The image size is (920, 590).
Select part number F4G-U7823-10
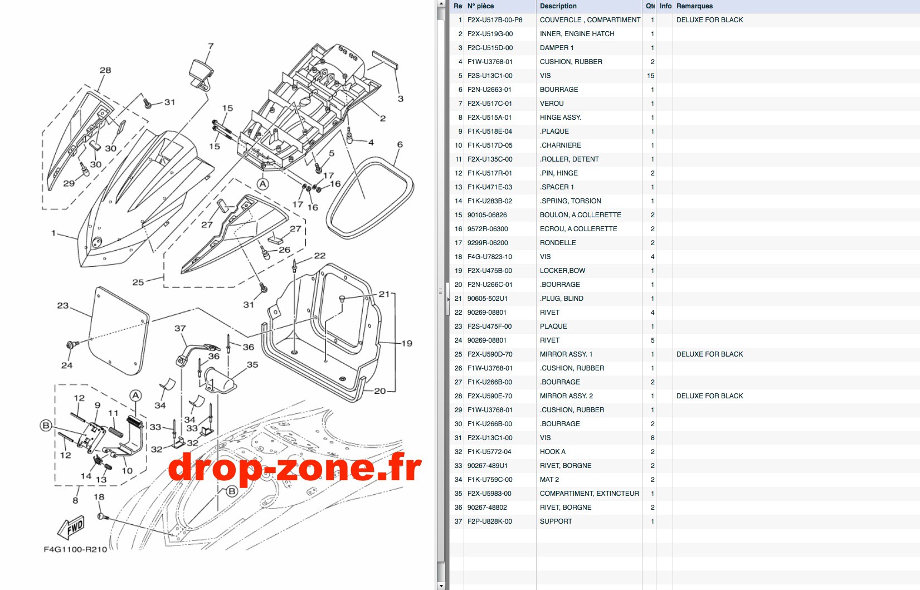click(x=490, y=257)
